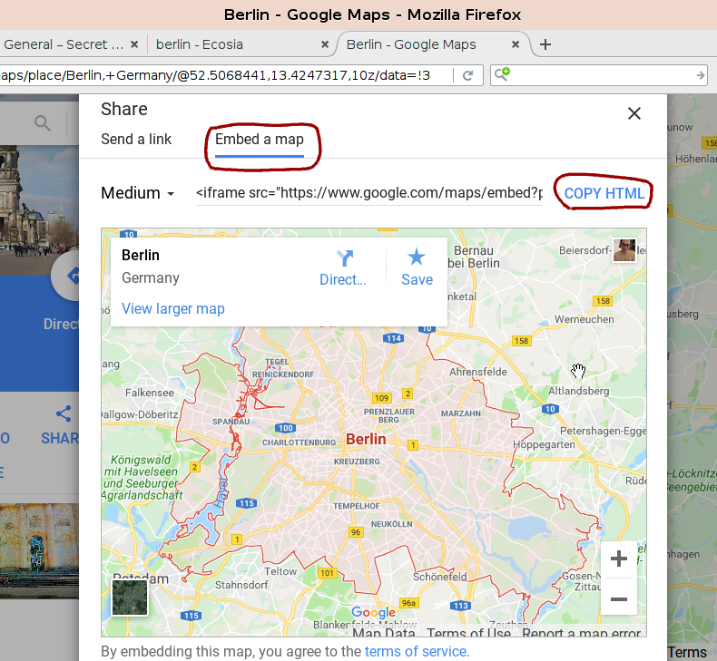Close the berlin - Ecosia tab

pos(325,44)
